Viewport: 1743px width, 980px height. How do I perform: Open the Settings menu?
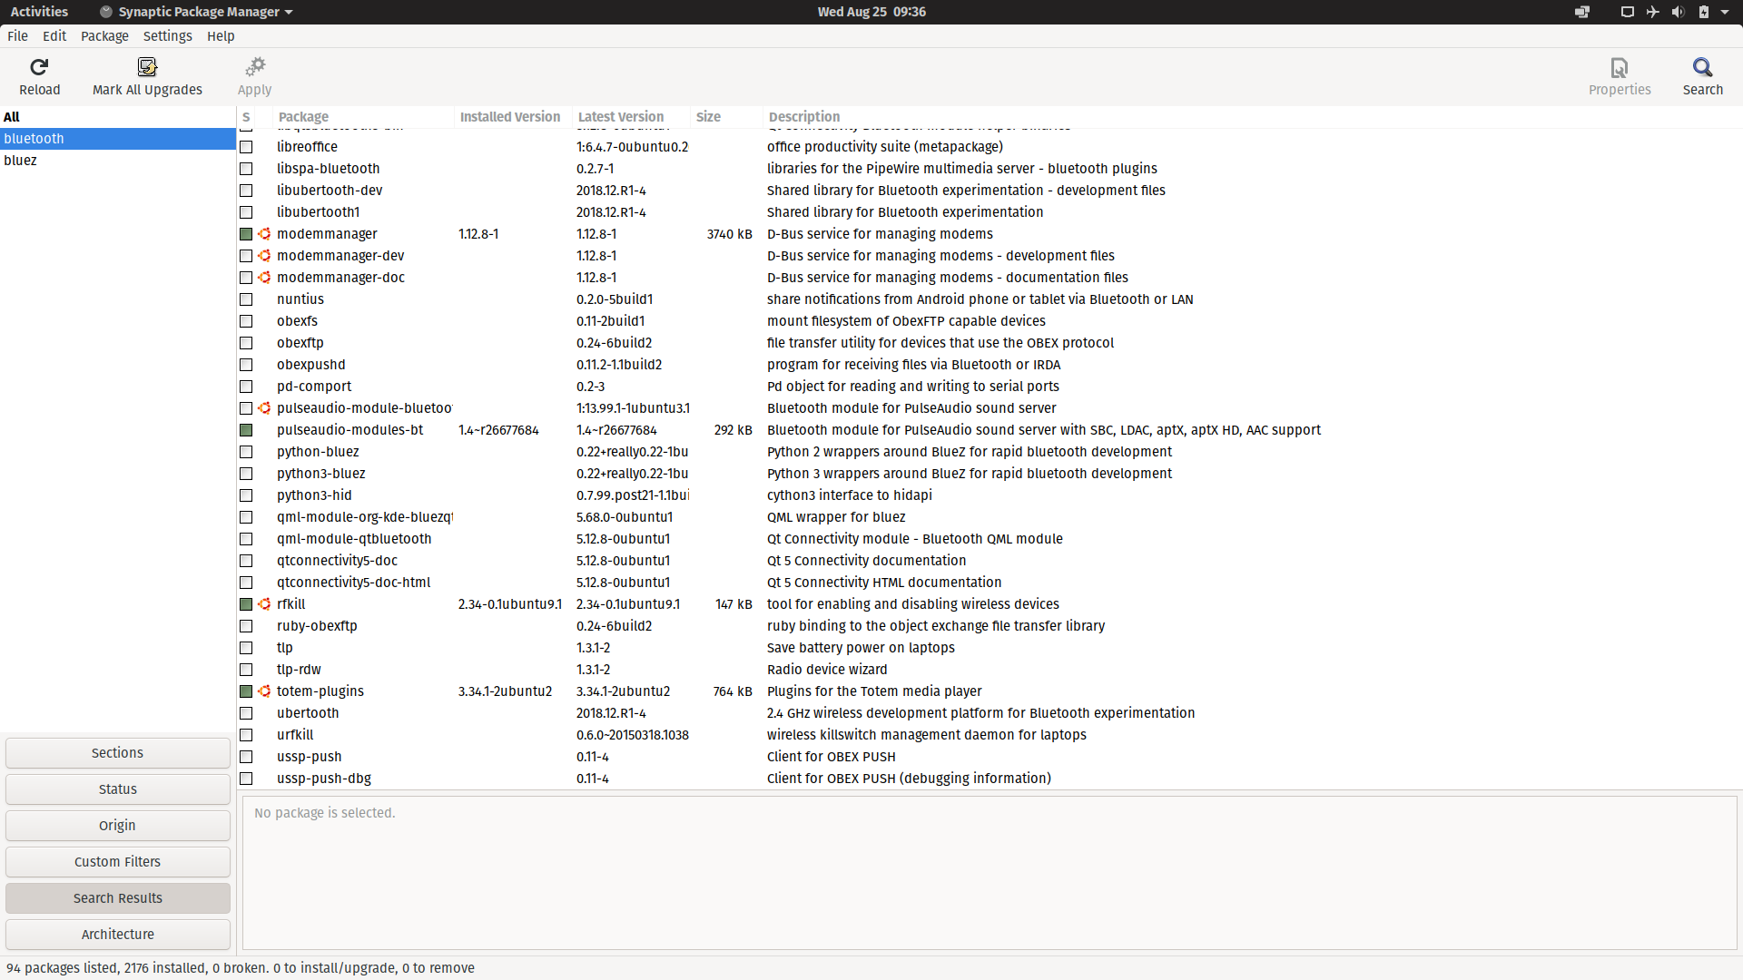pos(167,36)
